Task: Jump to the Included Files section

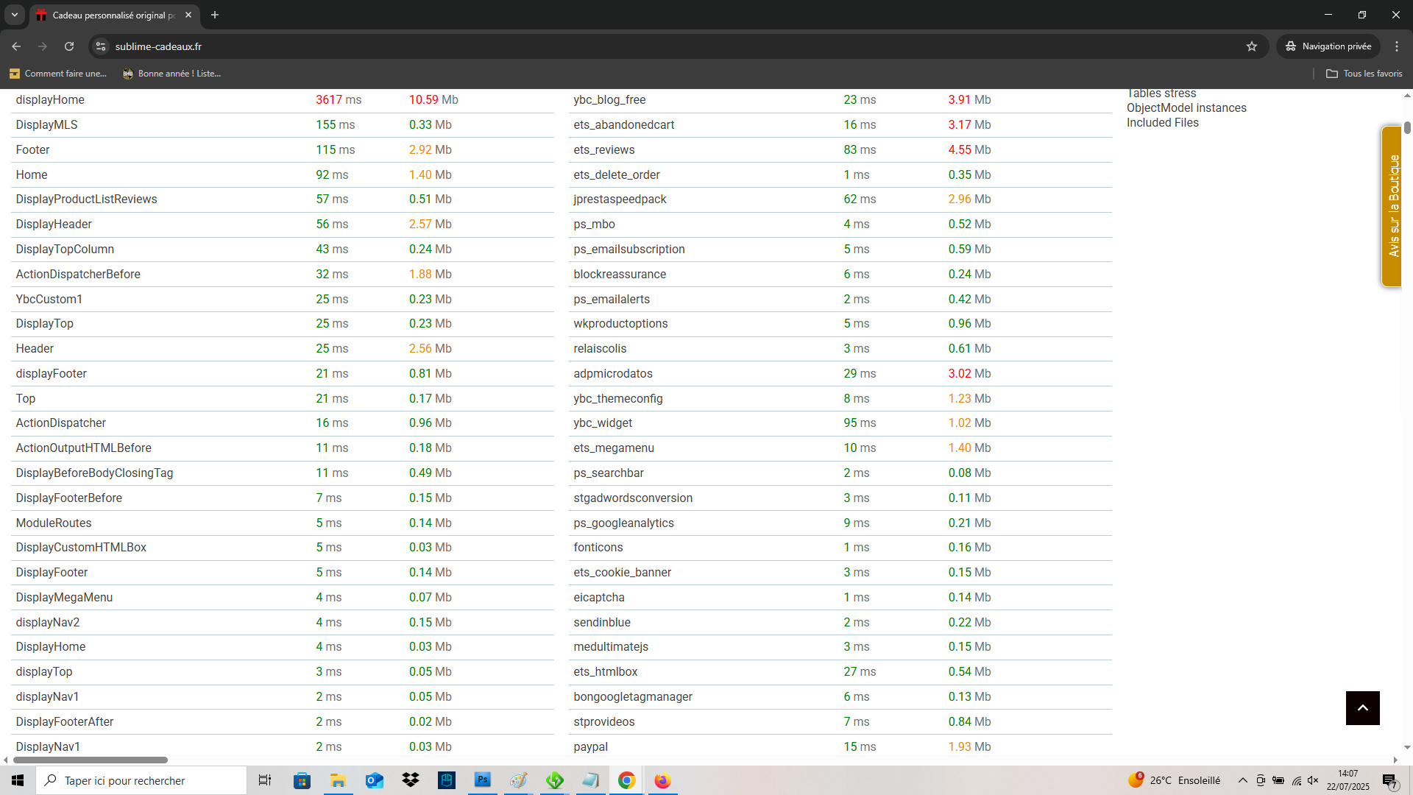Action: (1162, 123)
